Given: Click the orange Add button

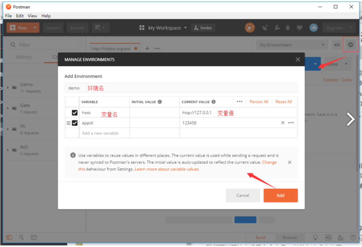Looking at the screenshot, I should (281, 195).
